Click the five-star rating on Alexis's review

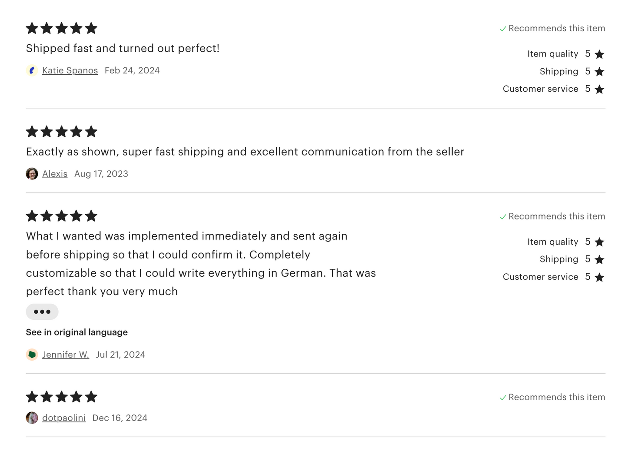tap(61, 132)
